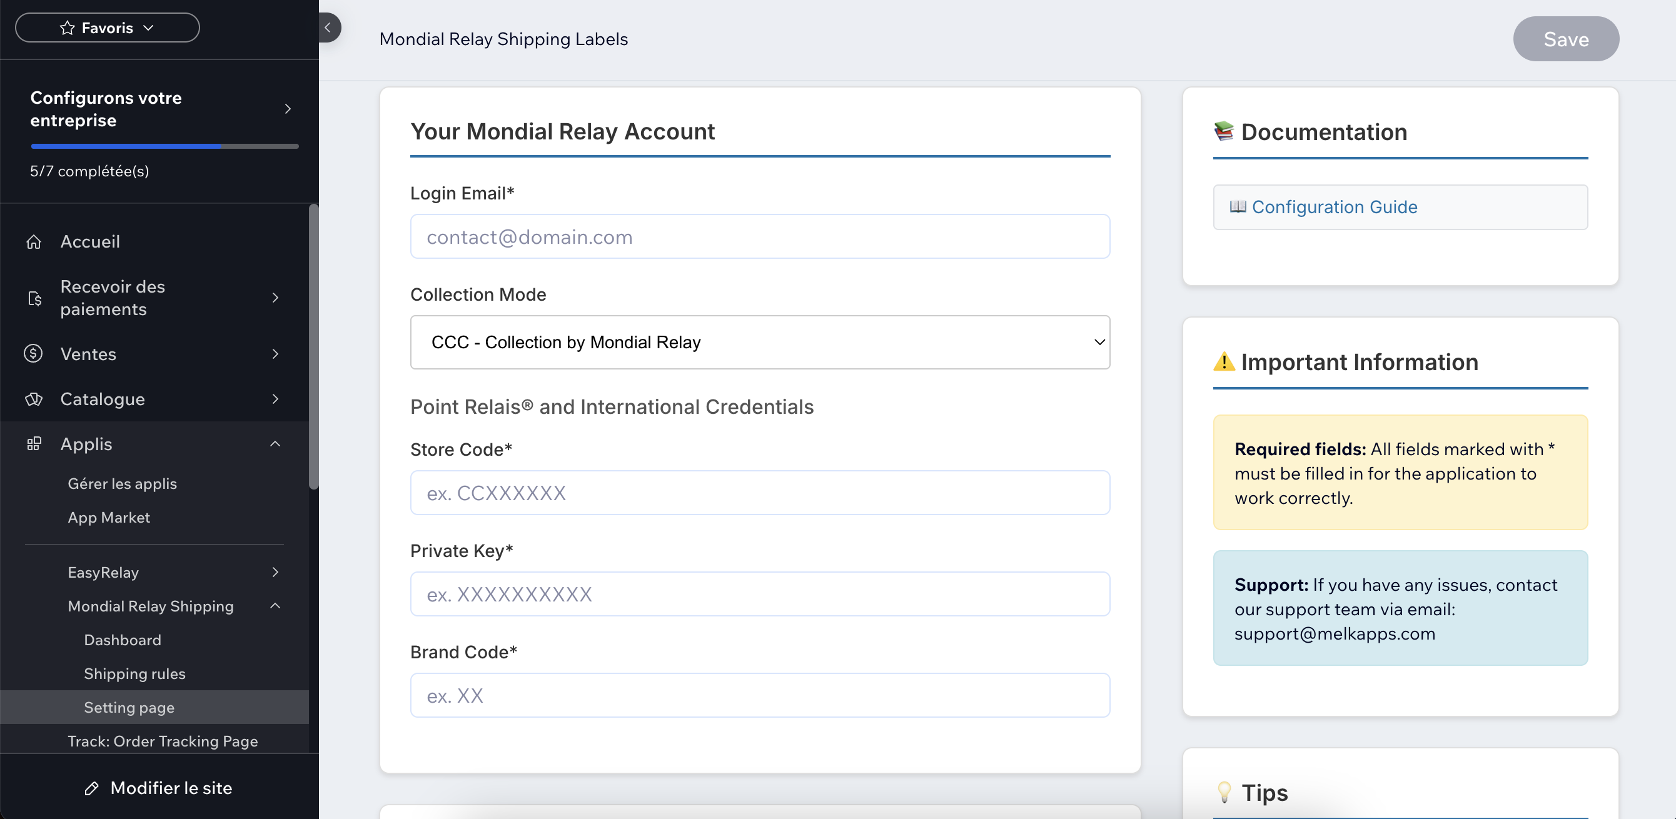Click the warning icon next to Important Information
Screen dimensions: 1676x819
(x=1224, y=362)
